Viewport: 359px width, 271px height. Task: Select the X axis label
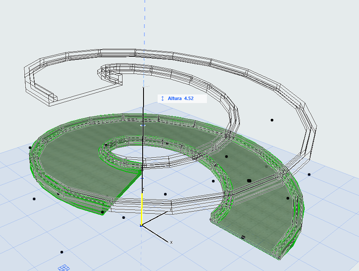tap(171, 242)
